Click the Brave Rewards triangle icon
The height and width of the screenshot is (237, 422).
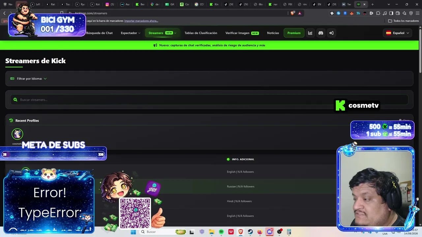pos(300,13)
